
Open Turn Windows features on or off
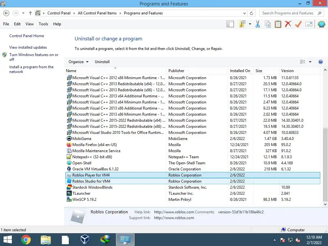point(34,57)
